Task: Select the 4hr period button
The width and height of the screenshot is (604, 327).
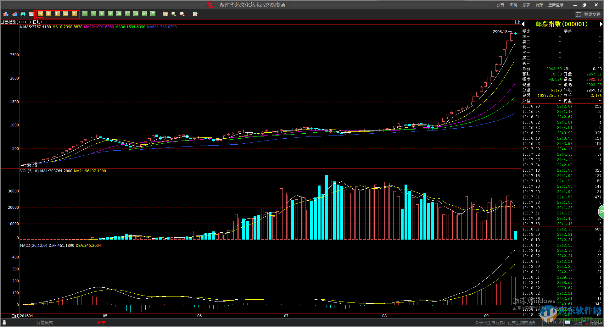Action: point(144,14)
